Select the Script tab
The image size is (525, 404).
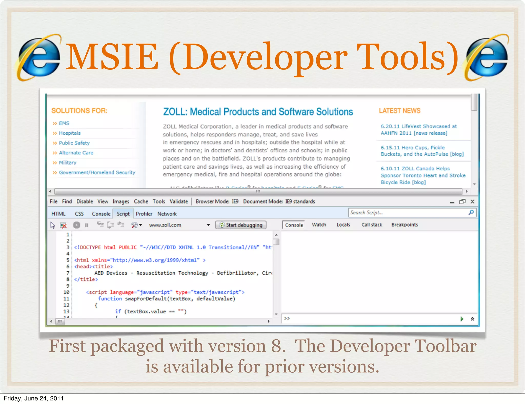tap(123, 214)
